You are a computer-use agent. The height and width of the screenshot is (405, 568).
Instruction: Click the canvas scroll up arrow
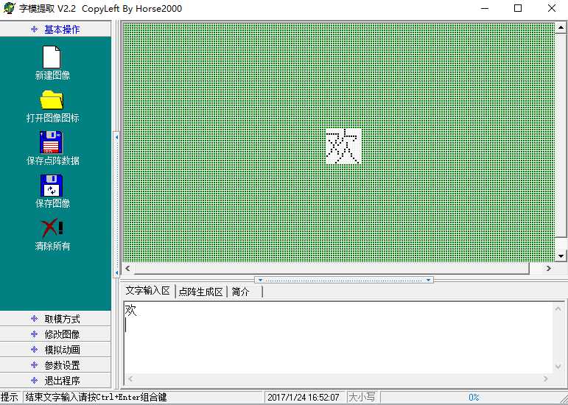pyautogui.click(x=561, y=27)
